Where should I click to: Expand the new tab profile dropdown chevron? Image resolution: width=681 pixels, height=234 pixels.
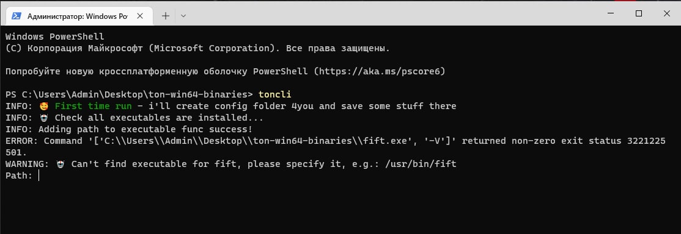click(183, 16)
